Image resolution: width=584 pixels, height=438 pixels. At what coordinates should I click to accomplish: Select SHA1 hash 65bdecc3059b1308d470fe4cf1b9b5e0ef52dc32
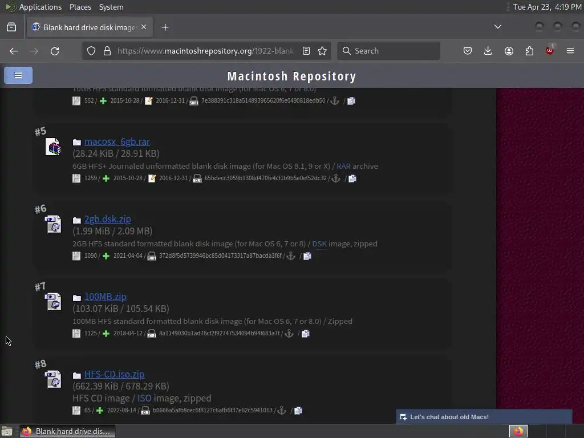point(265,178)
